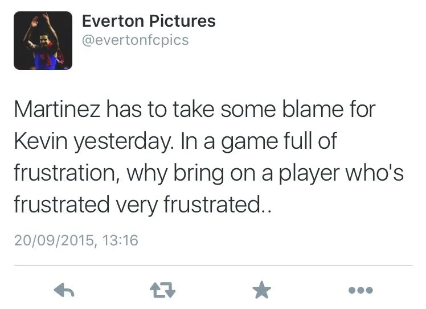Open the three-dots more options menu
The image size is (426, 309).
(x=361, y=290)
